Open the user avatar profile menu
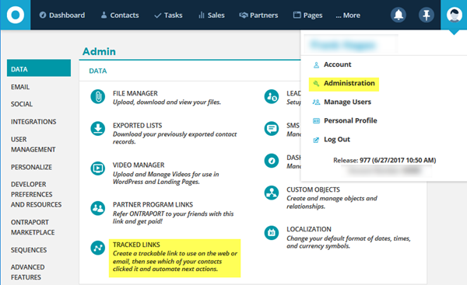Viewport: 467px width, 285px height. pyautogui.click(x=454, y=15)
